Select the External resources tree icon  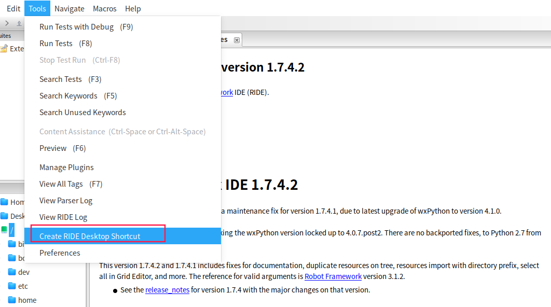[4, 48]
